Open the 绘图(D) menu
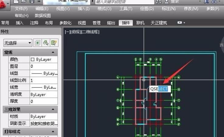The height and width of the screenshot is (137, 224). [x=147, y=9]
